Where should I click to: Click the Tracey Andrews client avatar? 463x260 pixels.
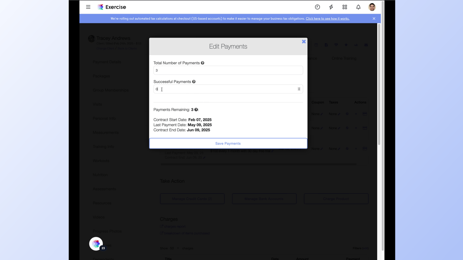click(x=91, y=39)
